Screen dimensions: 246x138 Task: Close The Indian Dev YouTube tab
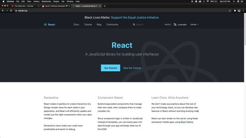pos(38,6)
